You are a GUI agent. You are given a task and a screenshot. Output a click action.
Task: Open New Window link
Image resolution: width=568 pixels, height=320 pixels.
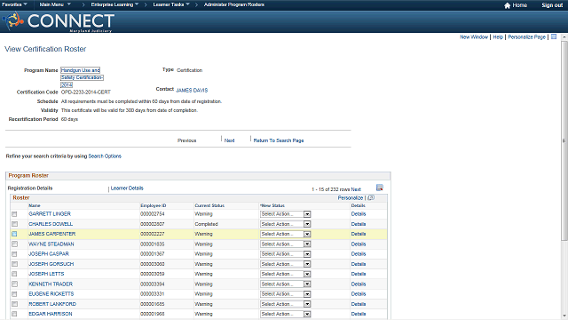474,37
